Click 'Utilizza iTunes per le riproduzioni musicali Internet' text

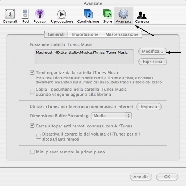[81, 107]
